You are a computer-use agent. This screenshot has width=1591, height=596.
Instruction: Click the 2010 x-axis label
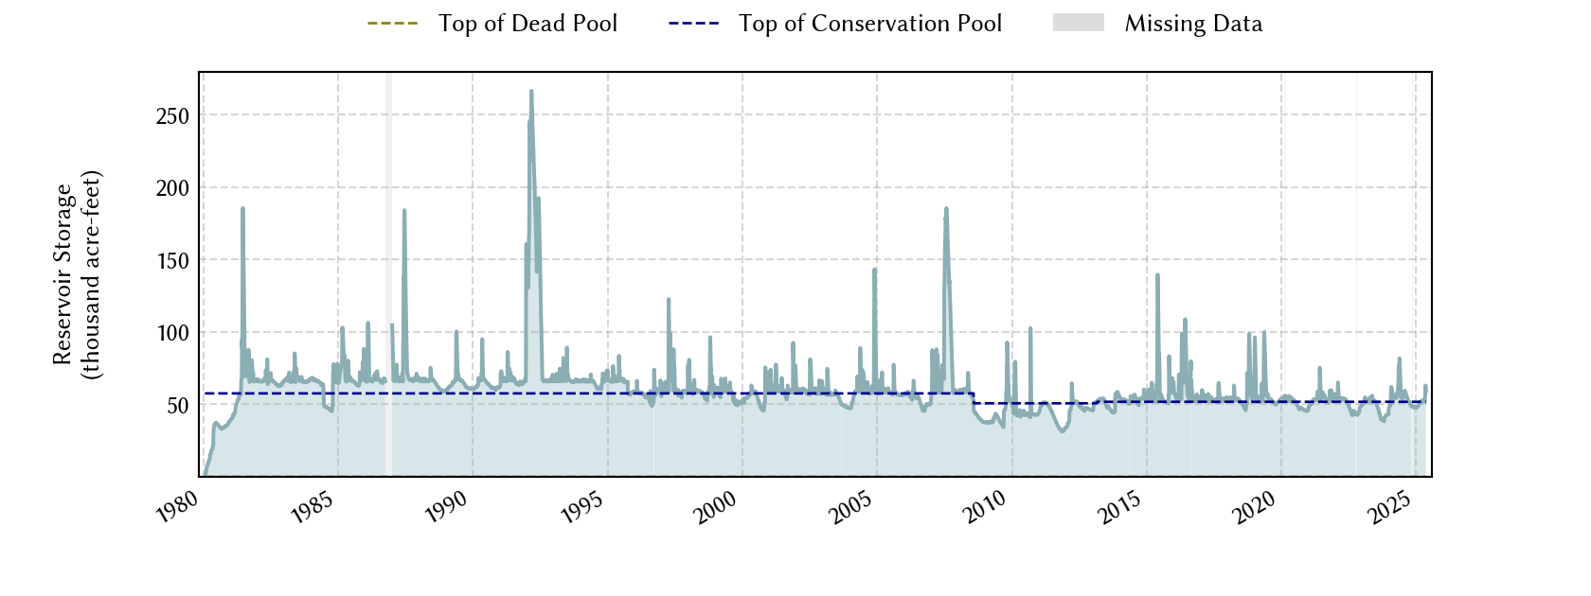point(986,508)
